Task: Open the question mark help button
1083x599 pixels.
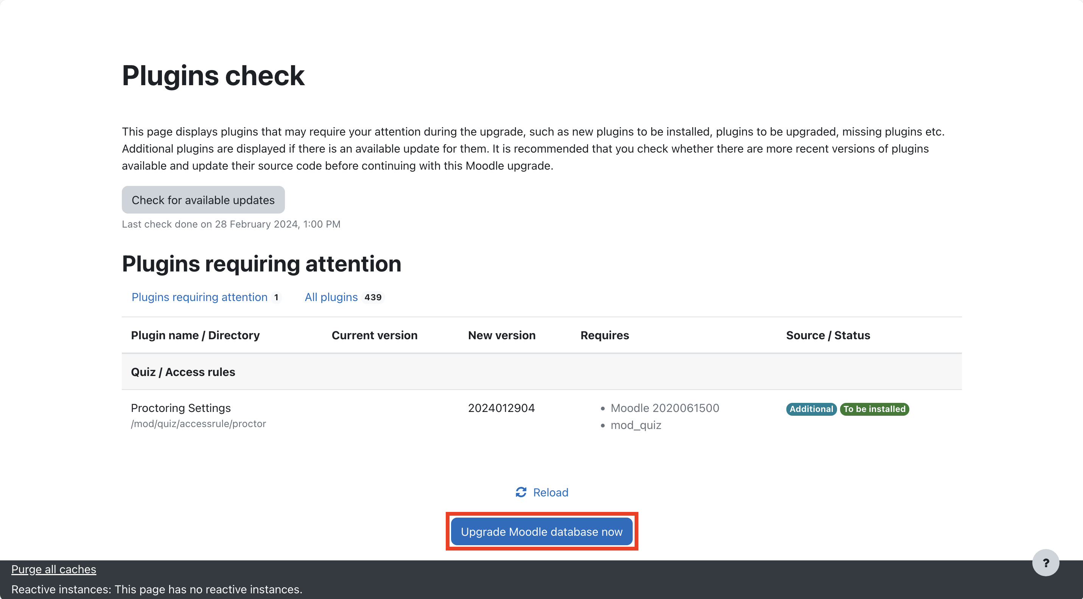Action: pyautogui.click(x=1046, y=563)
